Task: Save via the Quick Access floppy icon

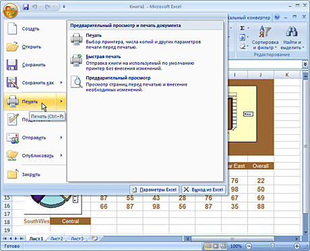Action: point(26,7)
